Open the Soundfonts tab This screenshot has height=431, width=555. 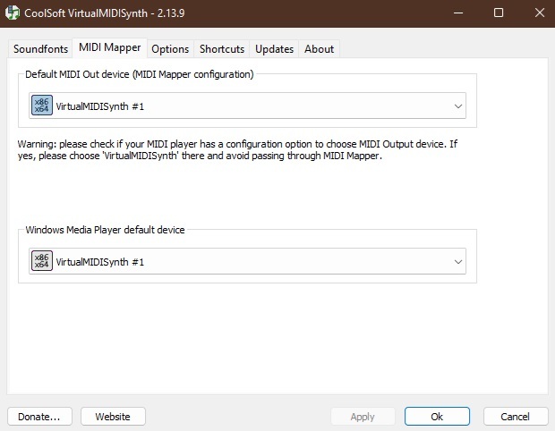[x=40, y=49]
